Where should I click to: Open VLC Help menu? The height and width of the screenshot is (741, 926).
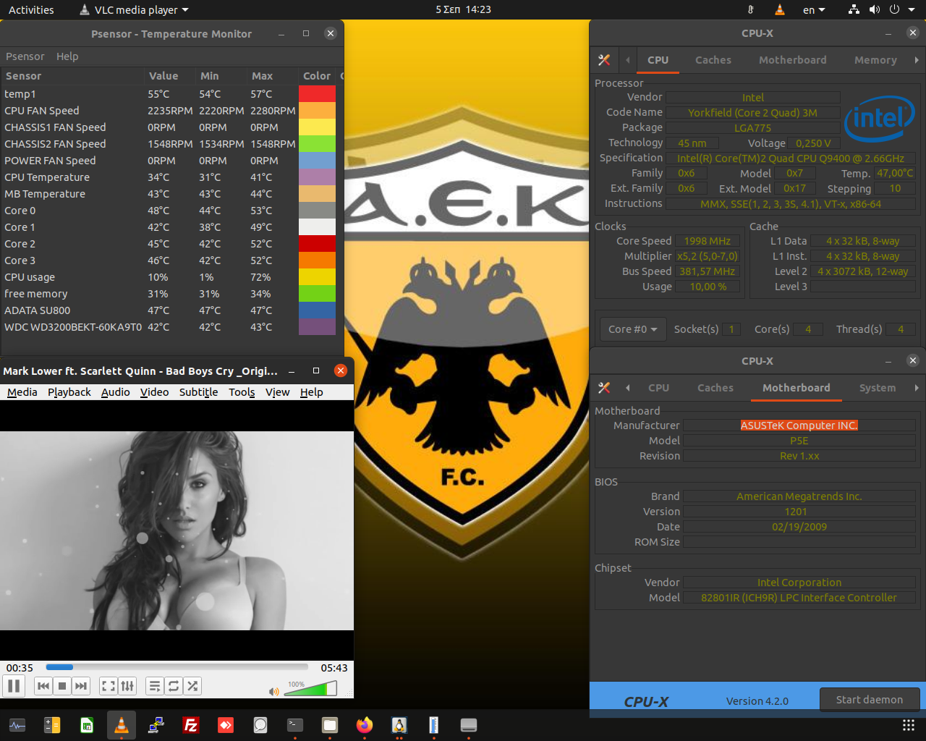click(312, 392)
